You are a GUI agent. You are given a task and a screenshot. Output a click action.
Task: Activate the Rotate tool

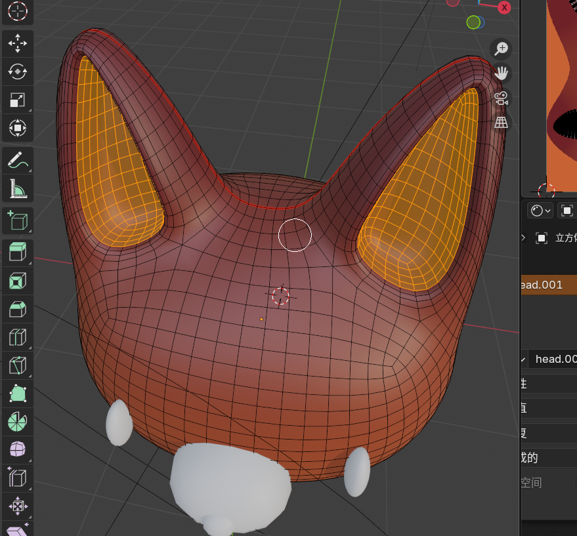pos(18,72)
